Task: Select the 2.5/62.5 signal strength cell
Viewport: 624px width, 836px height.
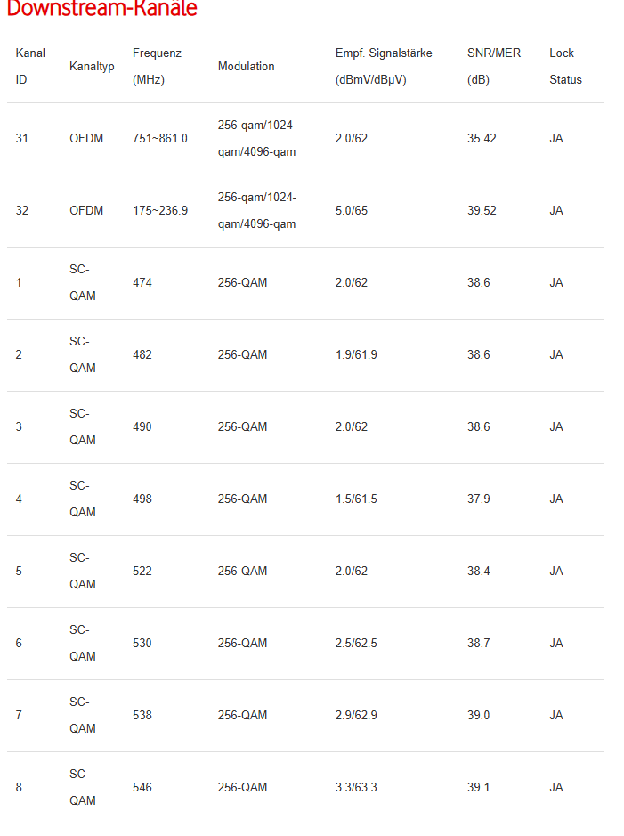Action: [356, 644]
